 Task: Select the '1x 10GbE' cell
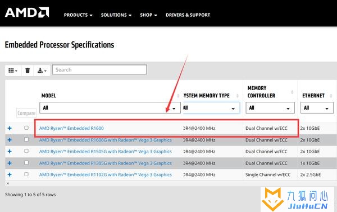coord(310,163)
